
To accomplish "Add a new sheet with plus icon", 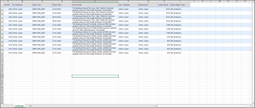I will tap(30, 106).
